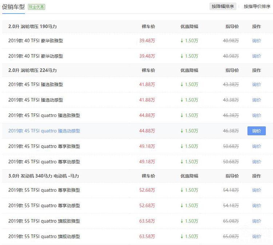Screen dimensions: 273x245
Task: Open 2019款 55 TFSI quattro 尊享致雅型
Action: coord(44,190)
